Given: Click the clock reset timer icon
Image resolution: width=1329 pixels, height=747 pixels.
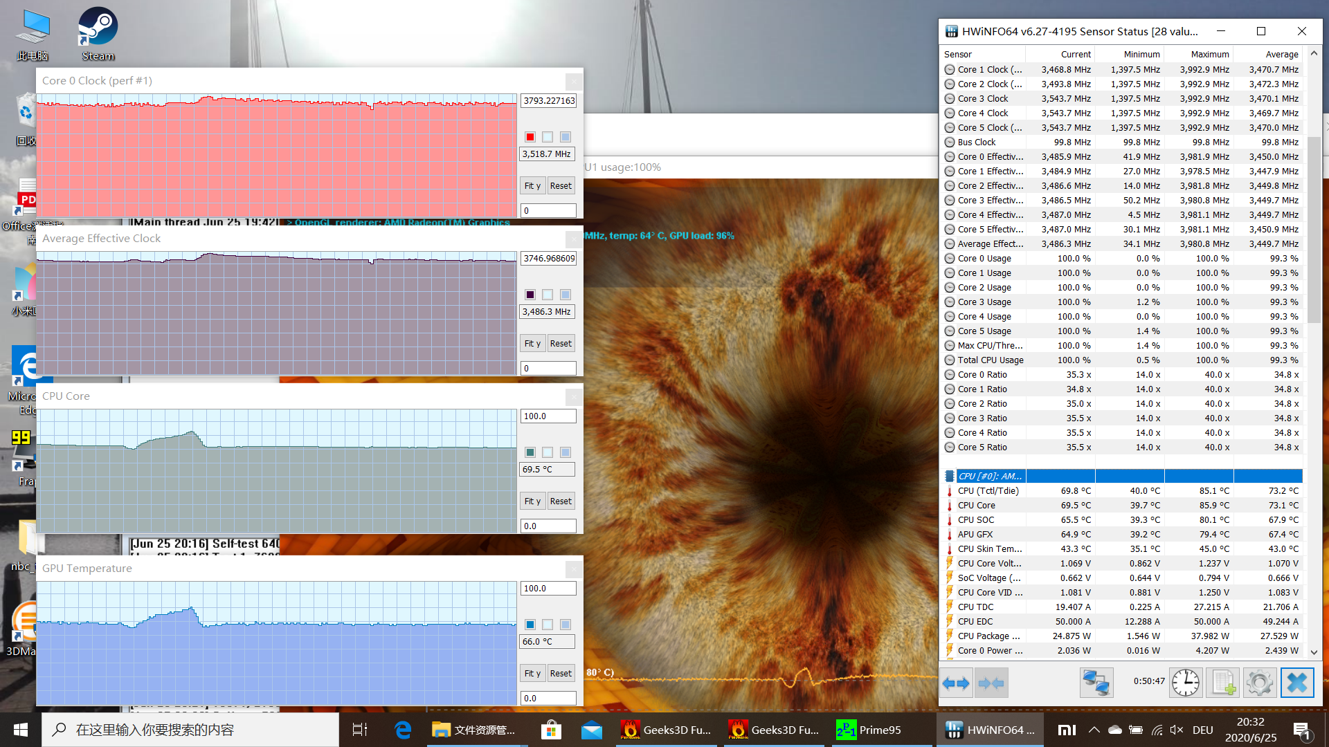Looking at the screenshot, I should [x=1185, y=683].
